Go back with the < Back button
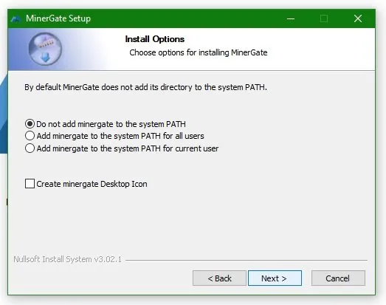 click(x=219, y=278)
